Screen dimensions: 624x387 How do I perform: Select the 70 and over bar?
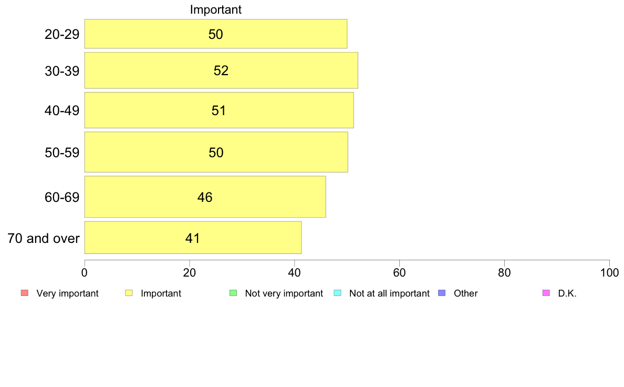(193, 238)
